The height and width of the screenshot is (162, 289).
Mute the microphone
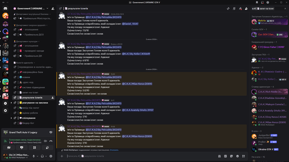[34, 156]
